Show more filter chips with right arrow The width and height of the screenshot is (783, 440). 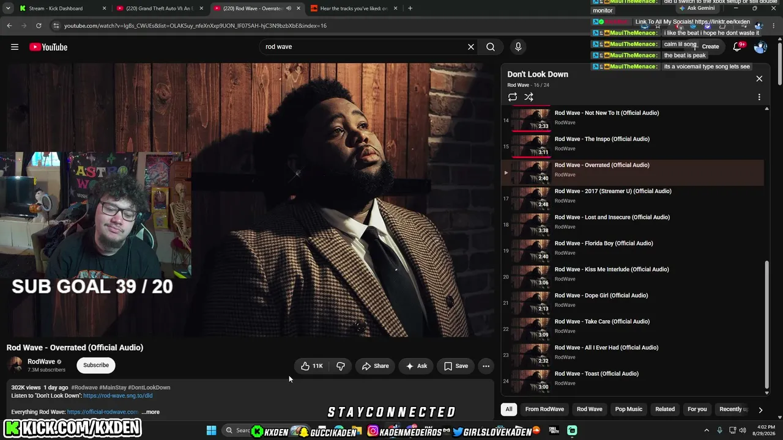coord(760,410)
